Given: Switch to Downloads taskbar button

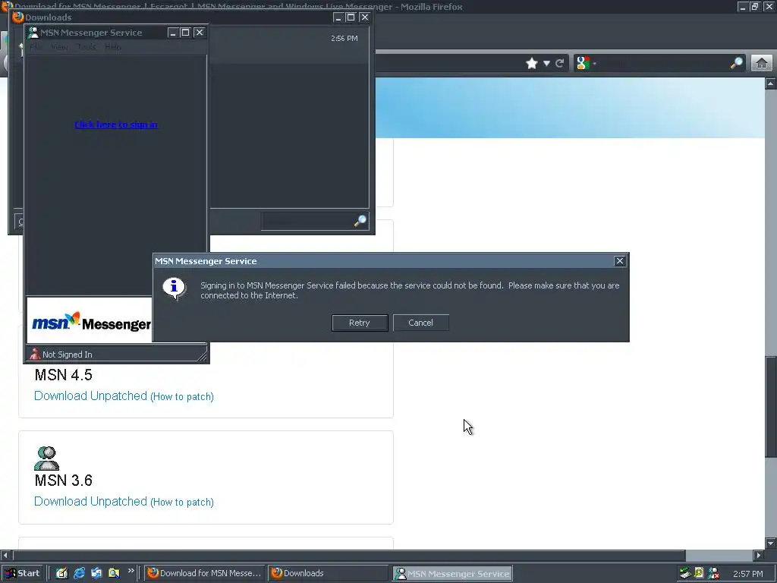Looking at the screenshot, I should pos(328,573).
